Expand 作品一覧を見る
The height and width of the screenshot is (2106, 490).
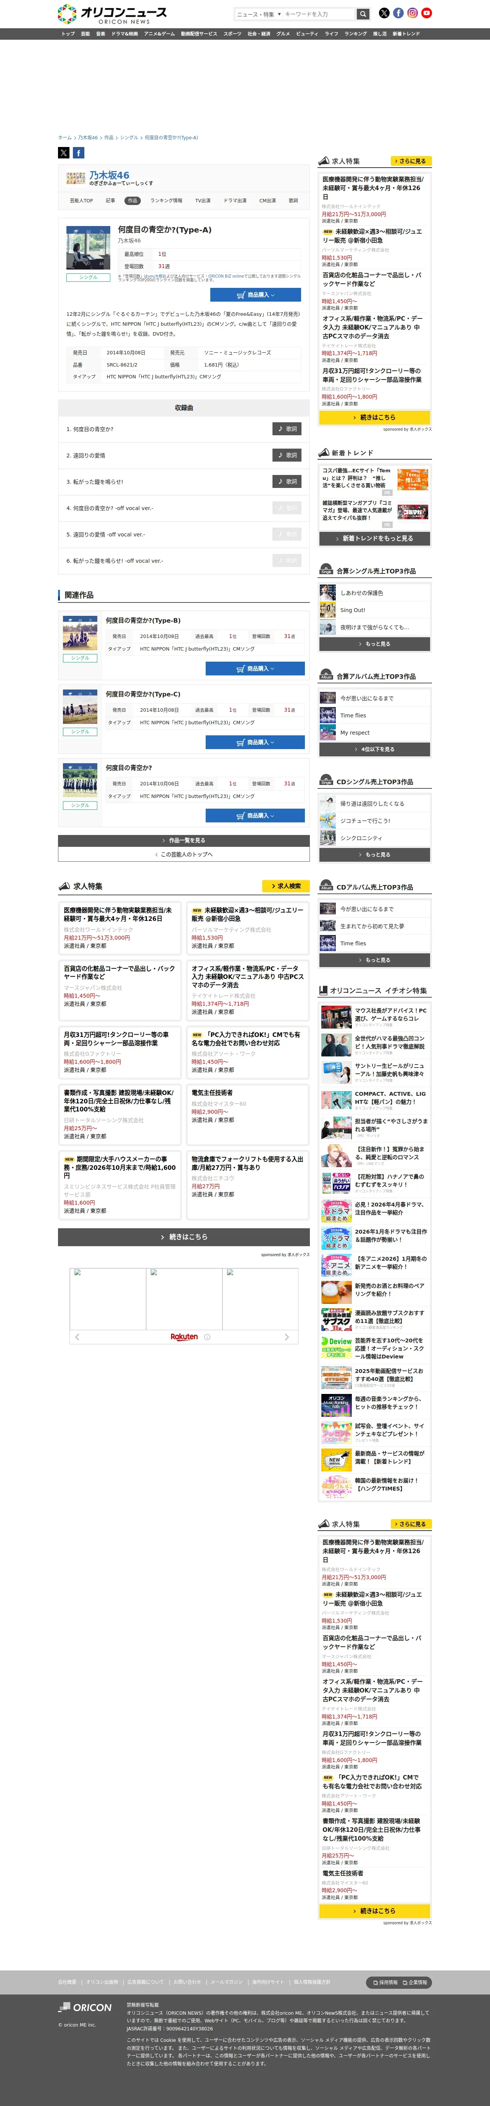184,840
